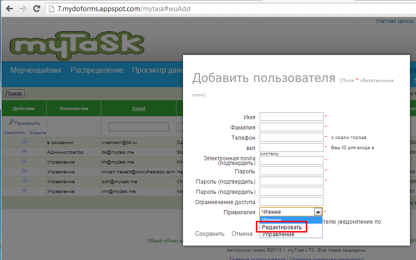Expand action menu for vm@mytask.me row
The height and width of the screenshot is (260, 416).
[24, 191]
